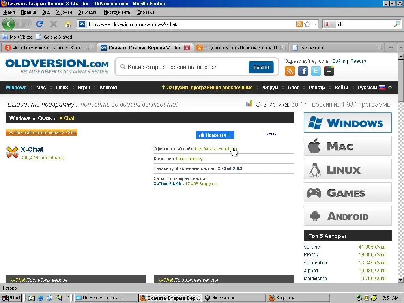
Task: Open the official xchat website link
Action: point(216,149)
